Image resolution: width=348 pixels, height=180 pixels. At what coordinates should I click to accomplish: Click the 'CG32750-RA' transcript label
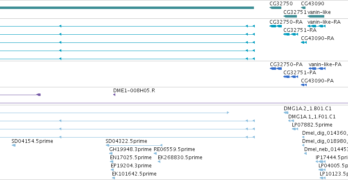pyautogui.click(x=286, y=22)
